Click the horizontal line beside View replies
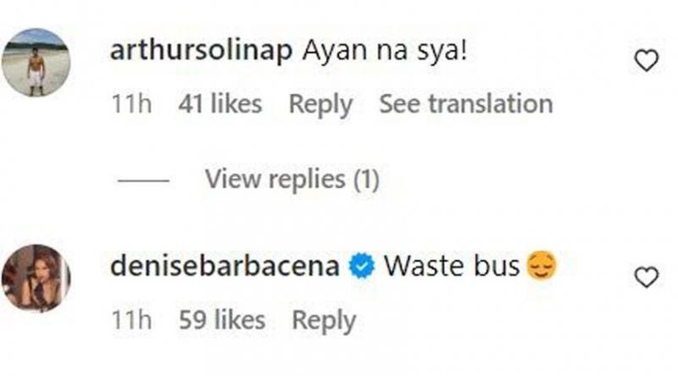The image size is (678, 376). tap(143, 180)
